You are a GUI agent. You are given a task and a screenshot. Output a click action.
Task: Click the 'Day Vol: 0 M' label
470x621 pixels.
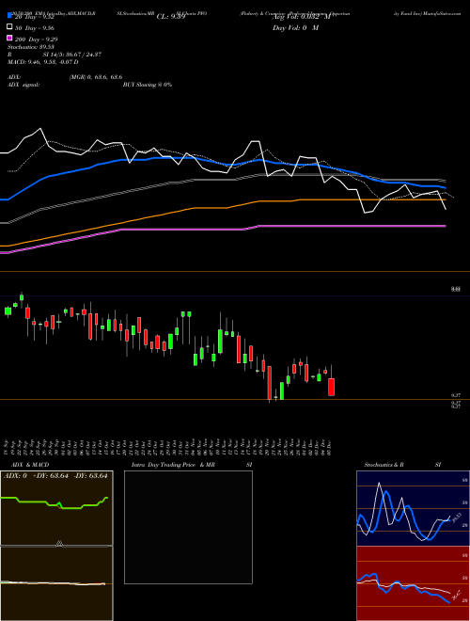tap(295, 27)
